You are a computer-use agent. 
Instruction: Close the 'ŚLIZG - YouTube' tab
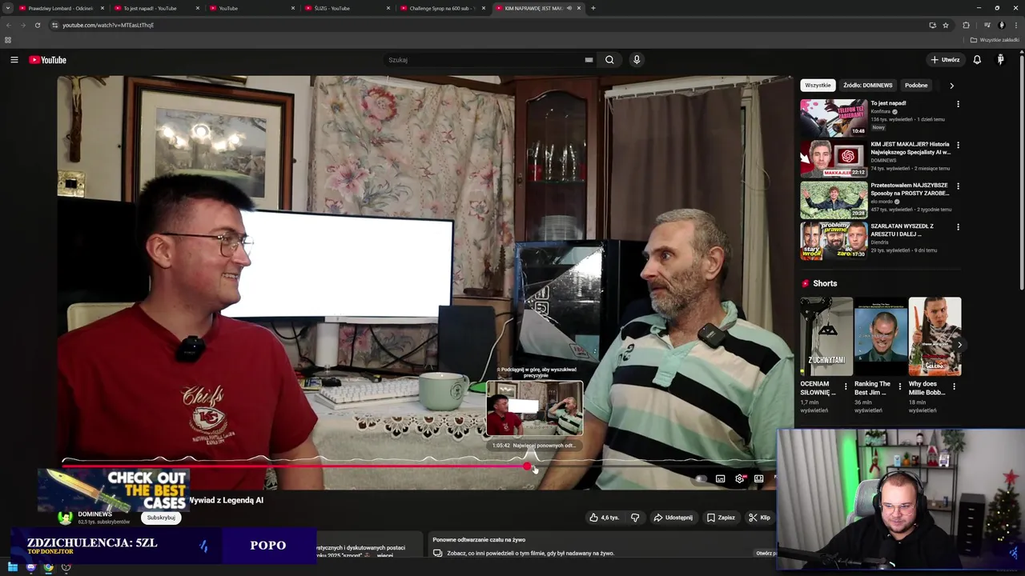click(x=388, y=8)
